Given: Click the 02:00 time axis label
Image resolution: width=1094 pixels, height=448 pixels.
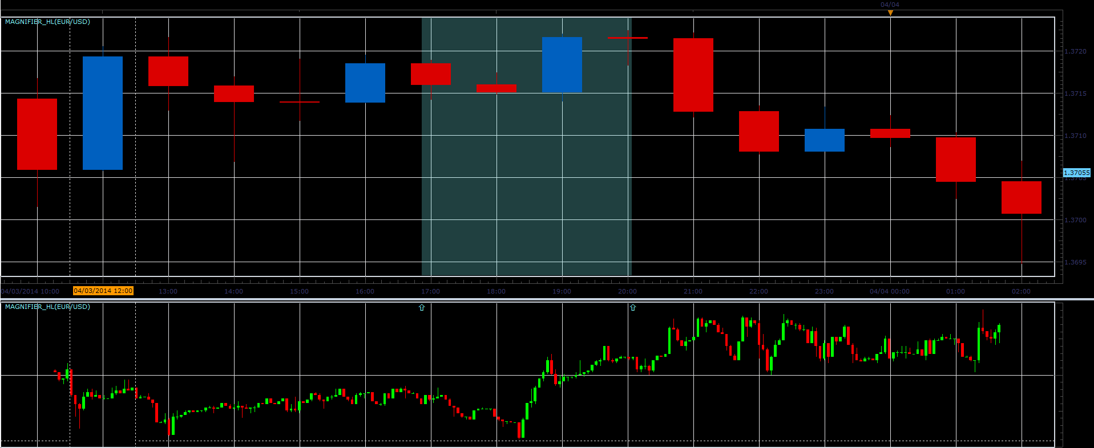Looking at the screenshot, I should (x=1022, y=291).
